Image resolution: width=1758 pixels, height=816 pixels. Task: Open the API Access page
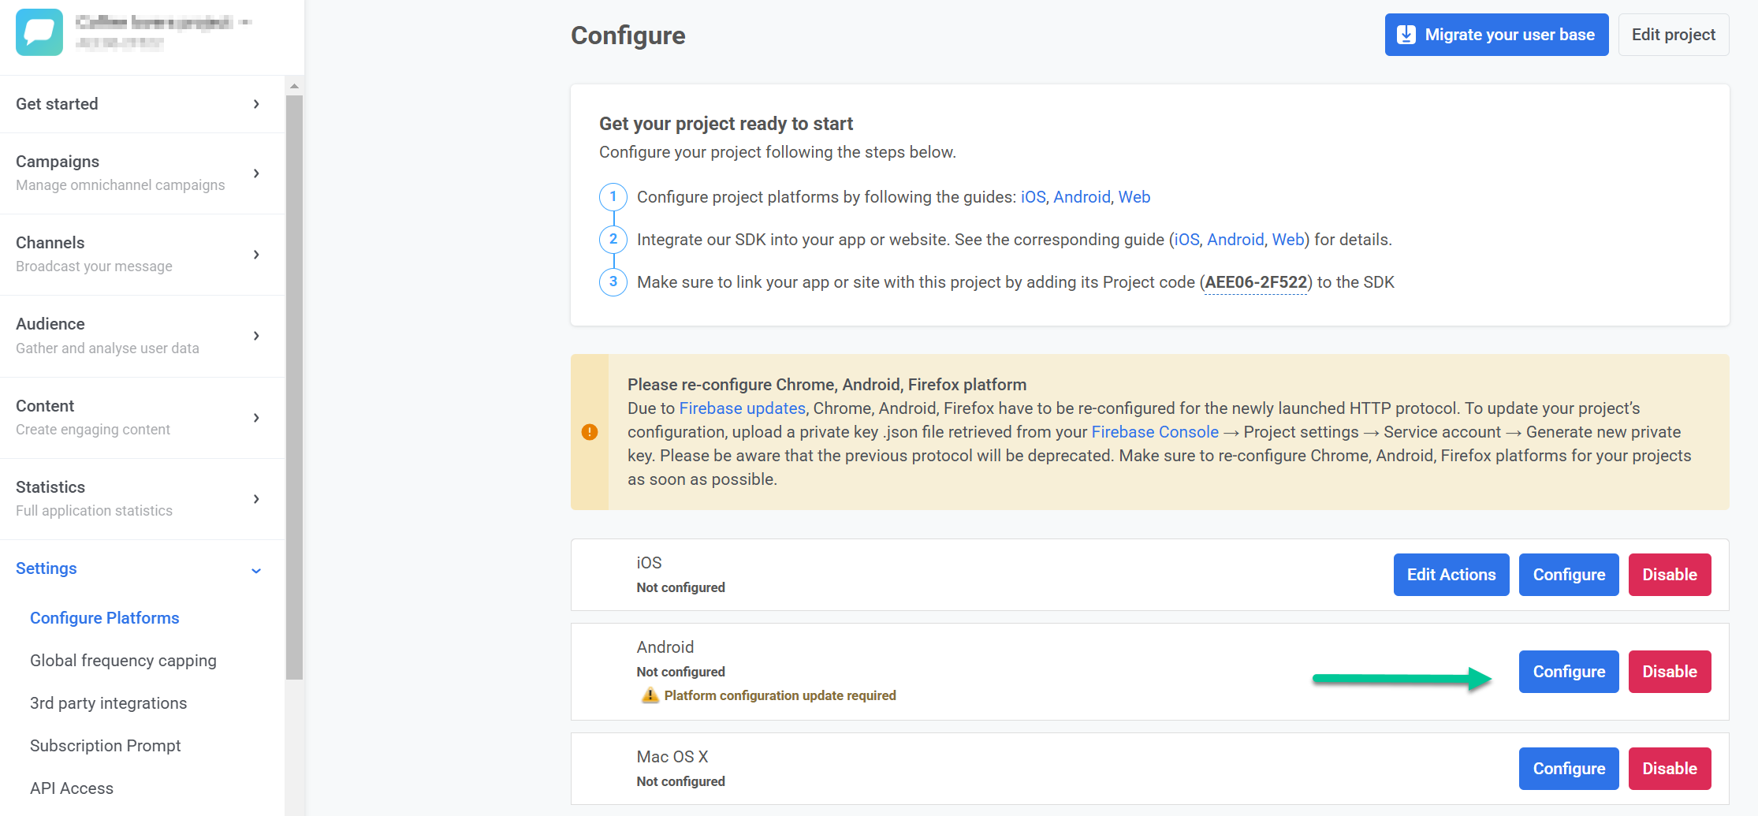tap(72, 788)
